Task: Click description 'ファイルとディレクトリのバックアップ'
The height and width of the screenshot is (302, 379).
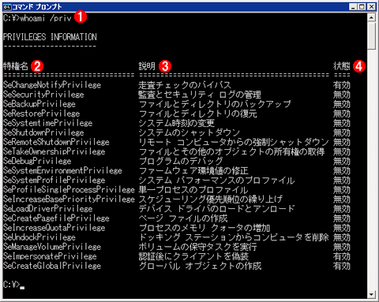Action: pos(215,104)
